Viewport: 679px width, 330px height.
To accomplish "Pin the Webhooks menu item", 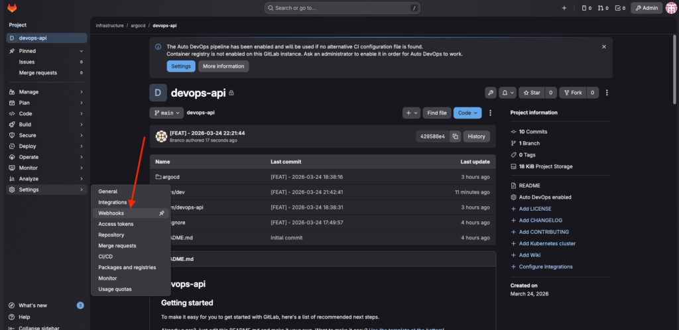I will [161, 213].
